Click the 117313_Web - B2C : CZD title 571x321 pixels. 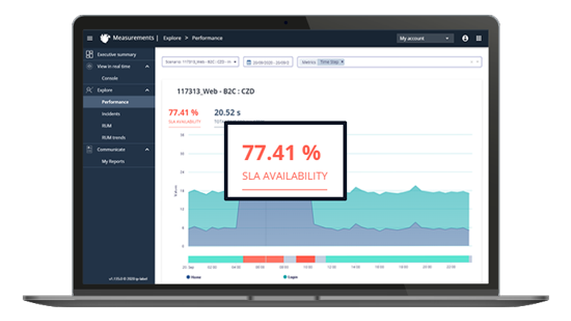pyautogui.click(x=216, y=91)
